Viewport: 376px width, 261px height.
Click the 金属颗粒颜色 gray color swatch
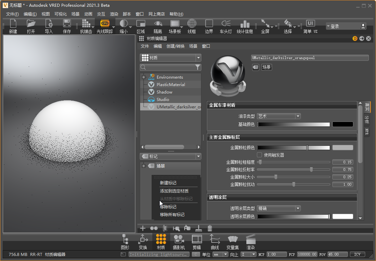[343, 148]
